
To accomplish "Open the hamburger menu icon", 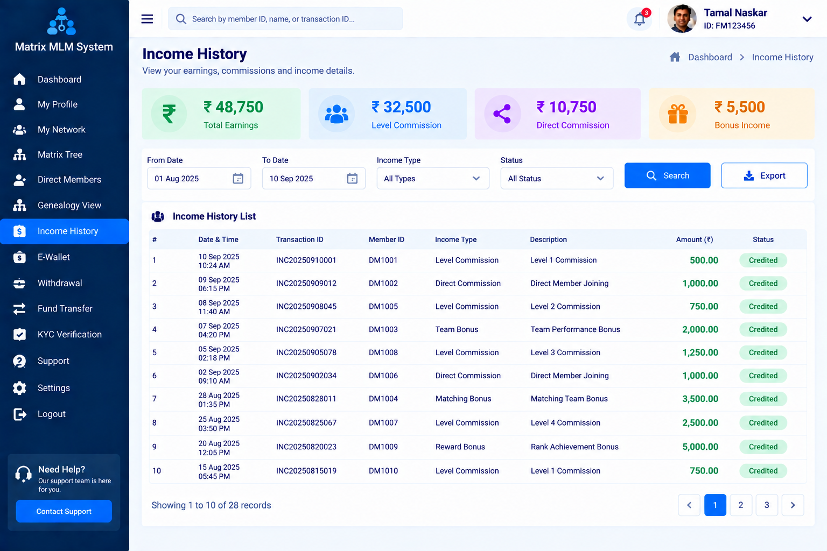I will 147,19.
